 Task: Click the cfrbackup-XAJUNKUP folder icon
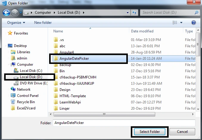pyautogui.click(x=56, y=83)
